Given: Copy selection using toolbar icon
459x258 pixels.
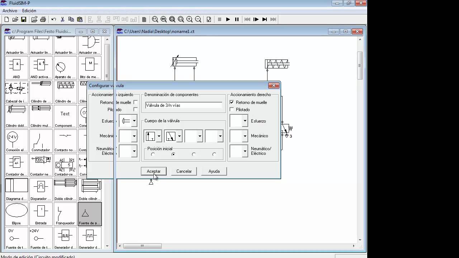Looking at the screenshot, I should pyautogui.click(x=71, y=19).
